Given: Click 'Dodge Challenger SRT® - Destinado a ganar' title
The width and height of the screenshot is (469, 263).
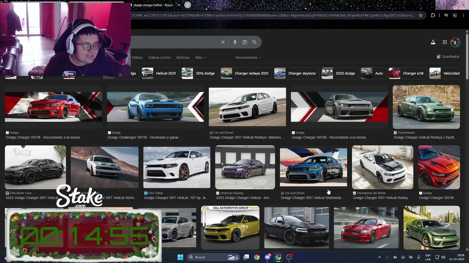Looking at the screenshot, I should (143, 137).
